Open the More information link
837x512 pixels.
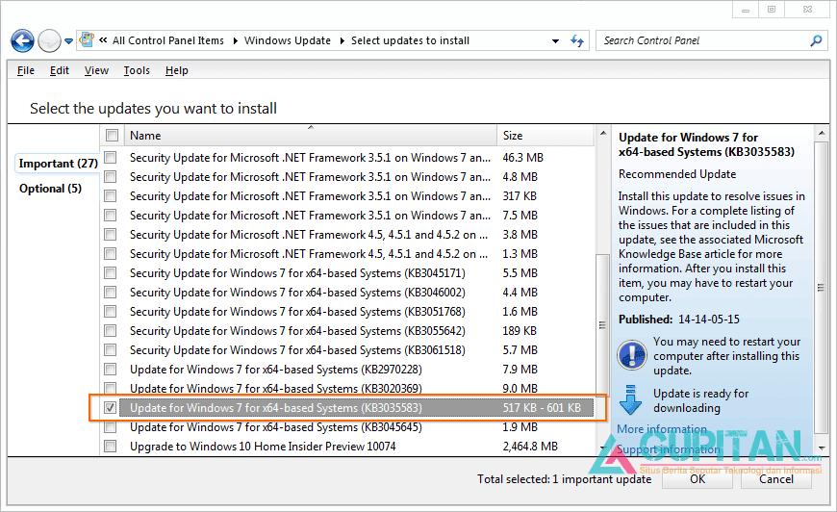coord(661,429)
